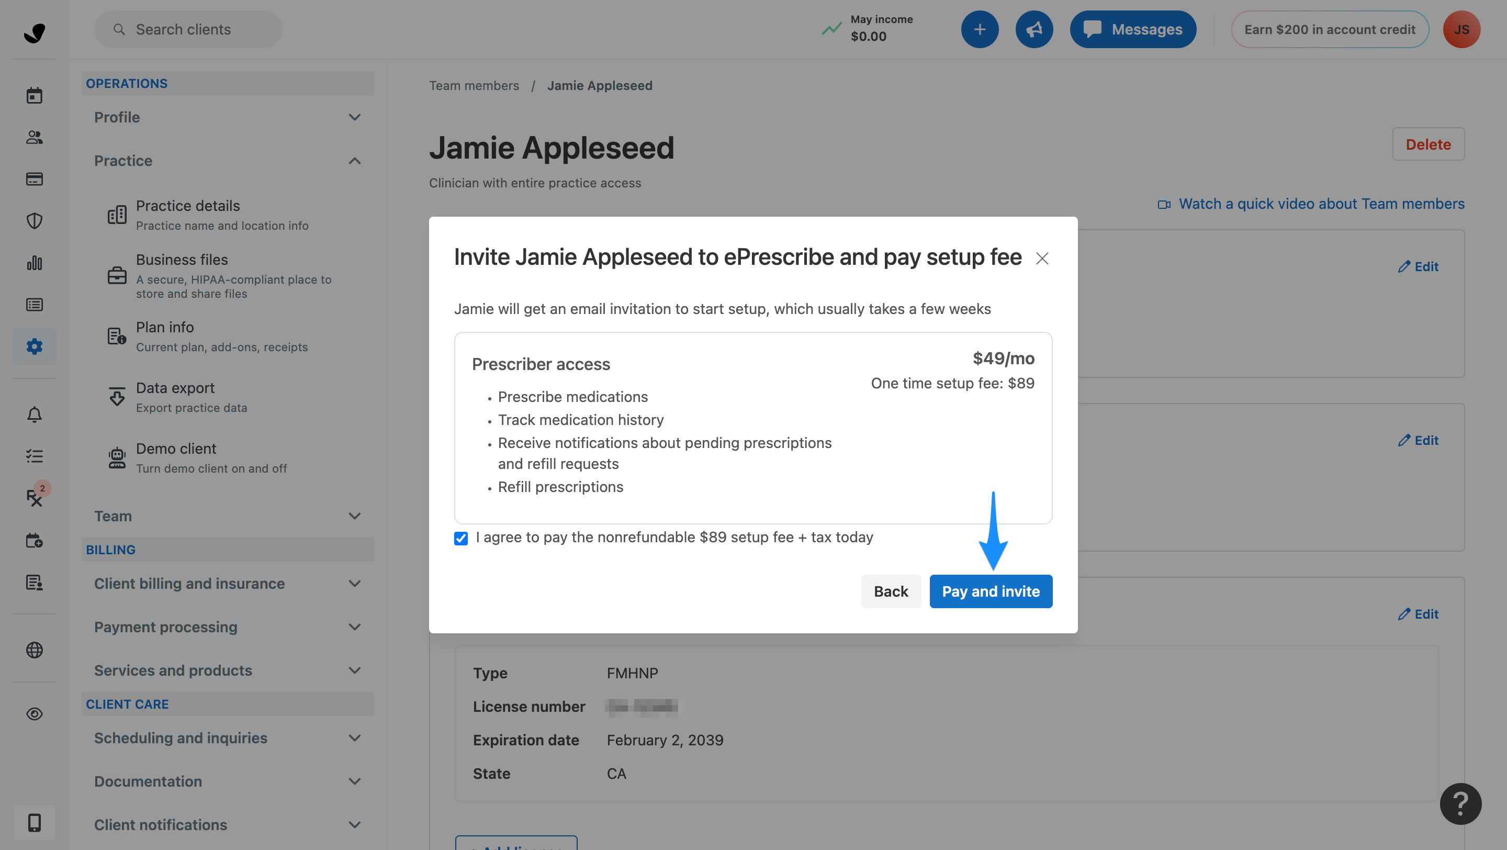This screenshot has width=1507, height=850.
Task: Click the Demo client robot icon
Action: [x=117, y=457]
